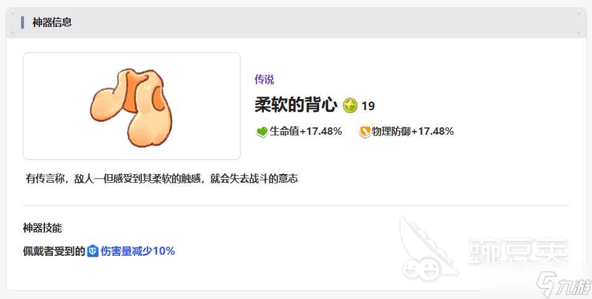Image resolution: width=592 pixels, height=299 pixels.
Task: Click the 柔软的背心 artifact title
Action: pos(296,105)
